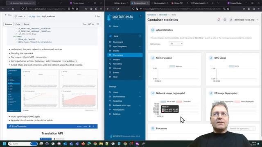Open Images in the Portainer sidebar
Image resolution: width=262 pixels, height=147 pixels.
(116, 60)
